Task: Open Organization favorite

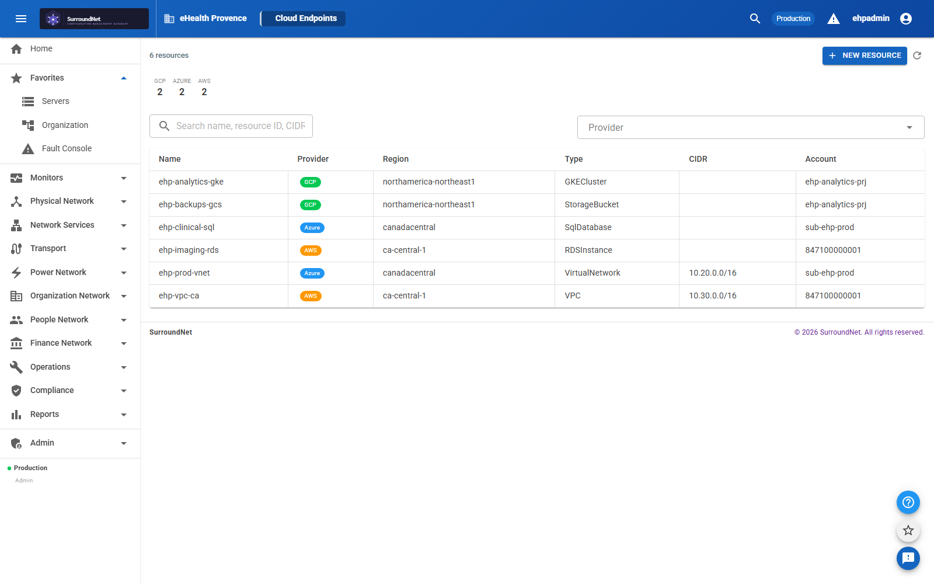Action: [x=70, y=125]
